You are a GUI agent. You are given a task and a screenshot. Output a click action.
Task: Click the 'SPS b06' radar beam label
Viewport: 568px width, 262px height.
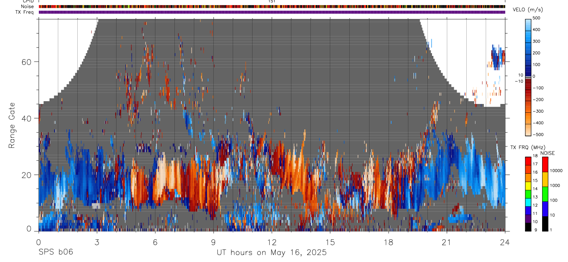(56, 252)
